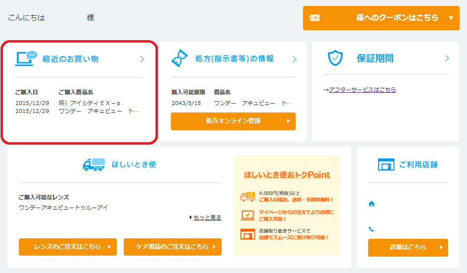Open the 保証期間 chevron arrow
The image size is (467, 273).
pyautogui.click(x=447, y=58)
